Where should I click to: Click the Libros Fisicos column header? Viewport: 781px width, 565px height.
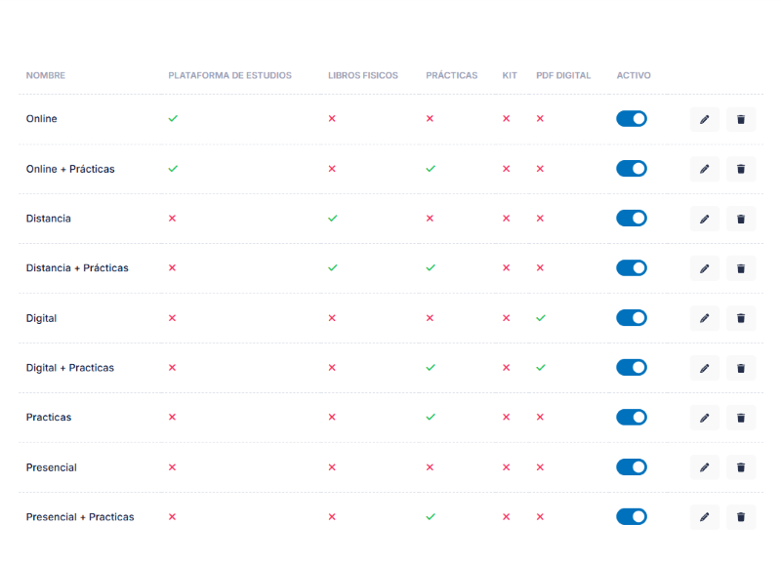click(362, 76)
